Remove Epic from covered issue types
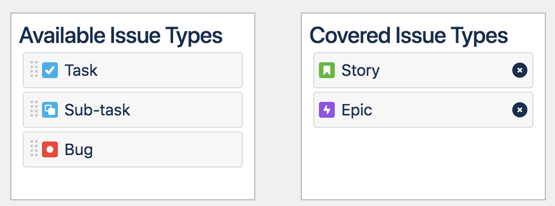555x206 pixels. pos(520,110)
